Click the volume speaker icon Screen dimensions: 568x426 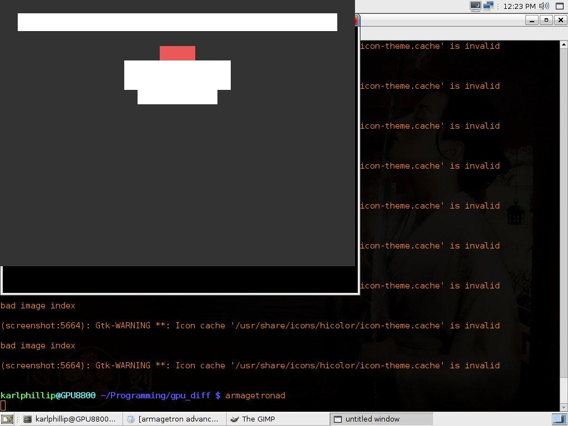[544, 6]
